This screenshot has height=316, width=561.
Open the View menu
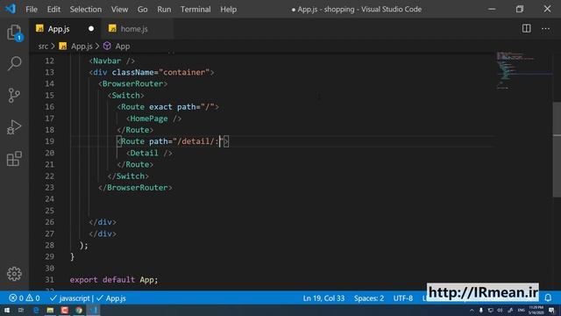119,9
